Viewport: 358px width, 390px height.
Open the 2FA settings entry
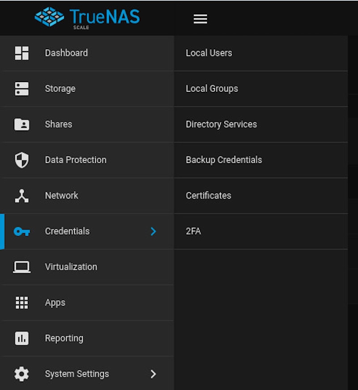(x=192, y=231)
